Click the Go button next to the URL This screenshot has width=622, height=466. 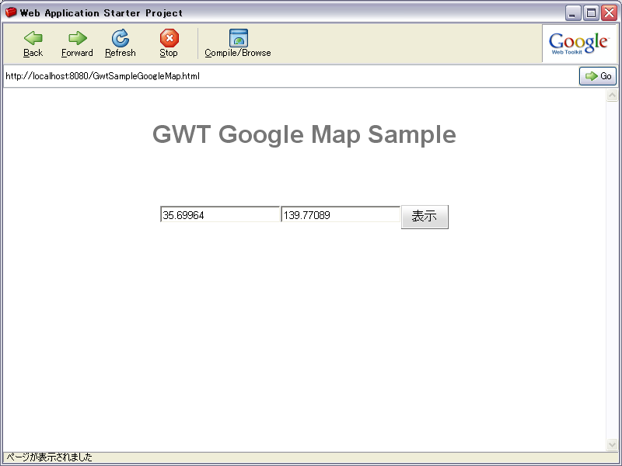pyautogui.click(x=598, y=76)
